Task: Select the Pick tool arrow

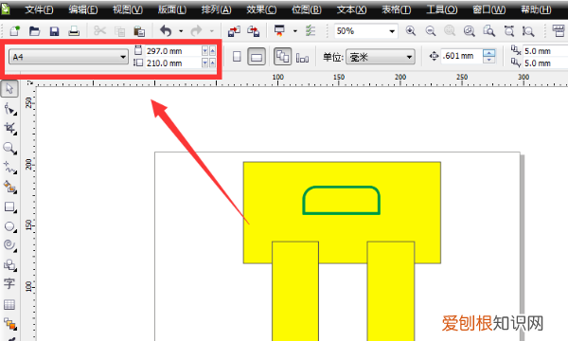Action: (9, 89)
